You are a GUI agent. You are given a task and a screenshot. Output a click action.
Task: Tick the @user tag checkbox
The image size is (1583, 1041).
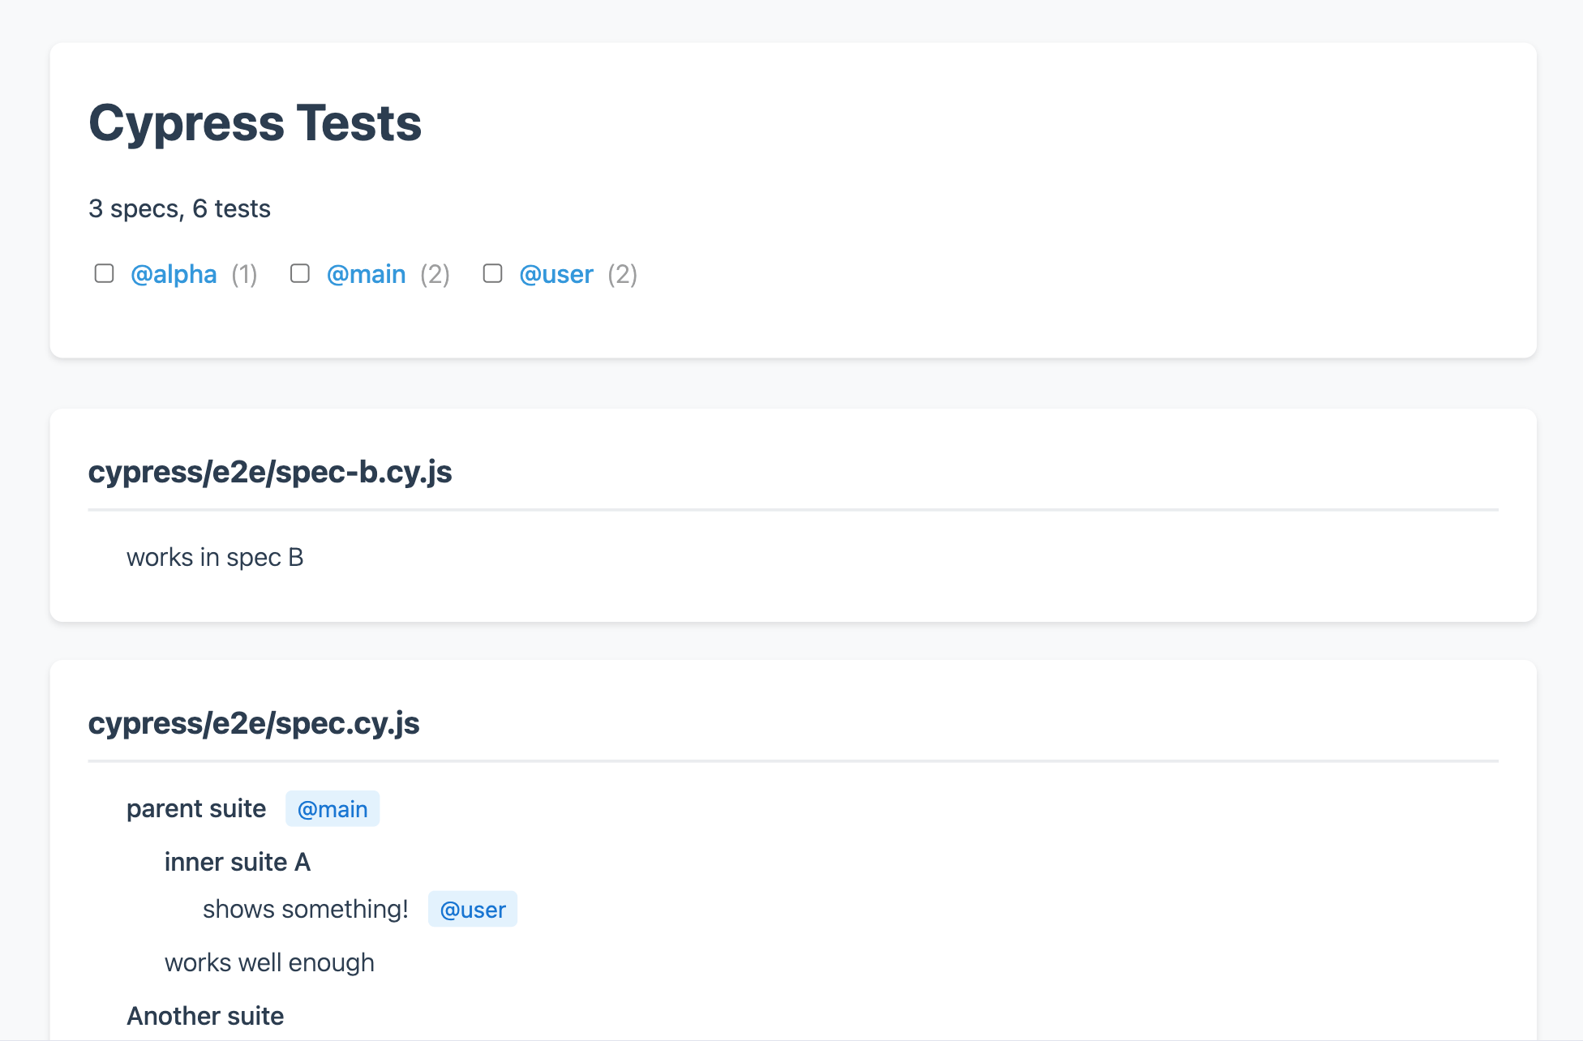tap(492, 274)
